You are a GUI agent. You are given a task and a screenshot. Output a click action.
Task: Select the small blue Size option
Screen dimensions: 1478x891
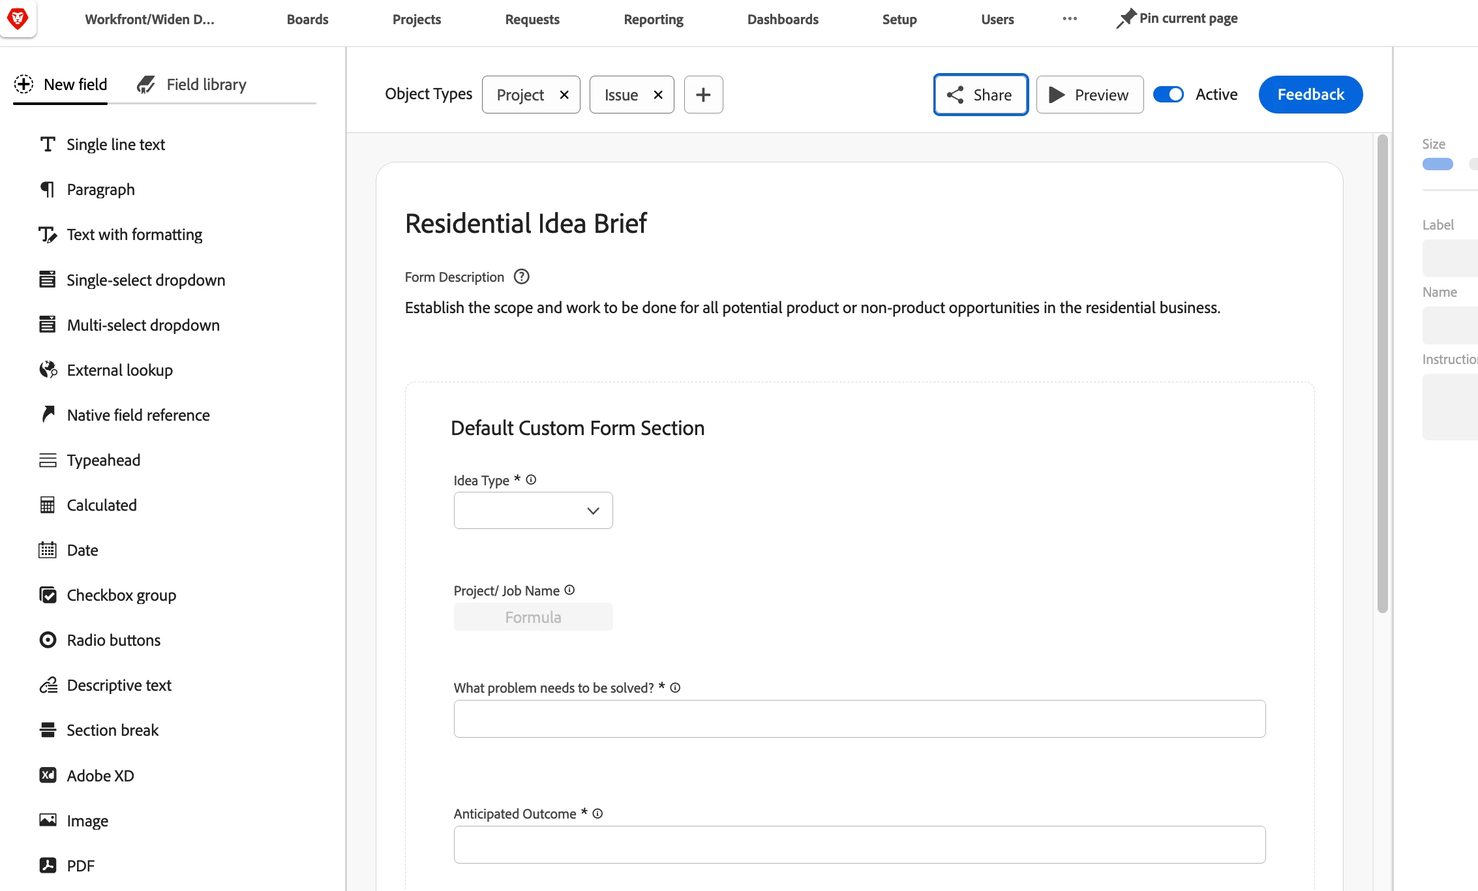tap(1438, 164)
